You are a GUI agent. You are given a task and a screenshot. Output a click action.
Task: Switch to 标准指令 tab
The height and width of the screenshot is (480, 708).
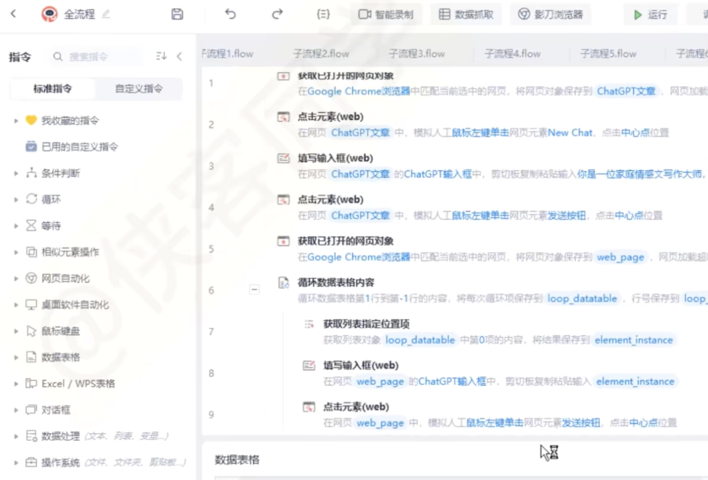52,88
